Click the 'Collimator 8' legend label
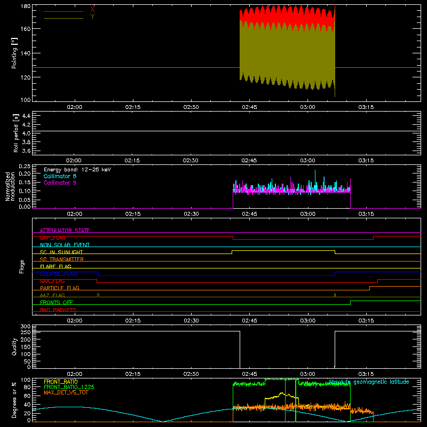Image resolution: width=427 pixels, height=427 pixels. (60, 176)
